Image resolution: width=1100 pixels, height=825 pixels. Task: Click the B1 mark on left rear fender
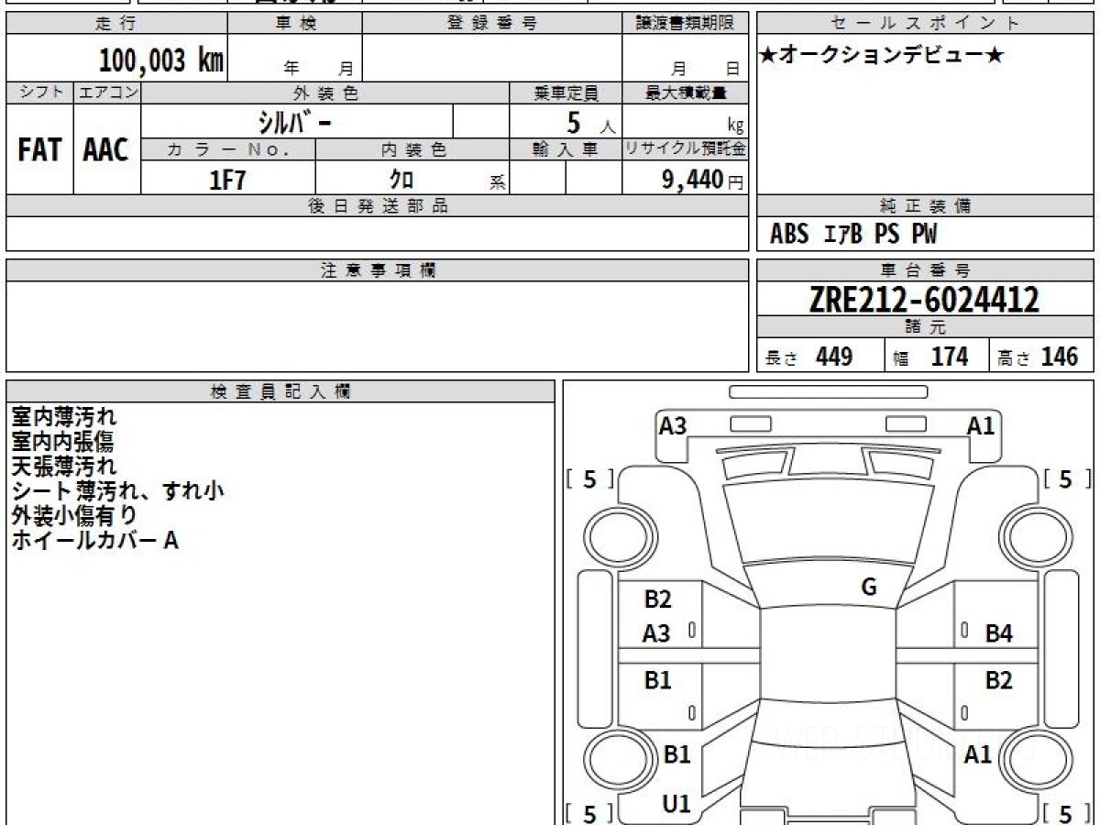pyautogui.click(x=676, y=754)
